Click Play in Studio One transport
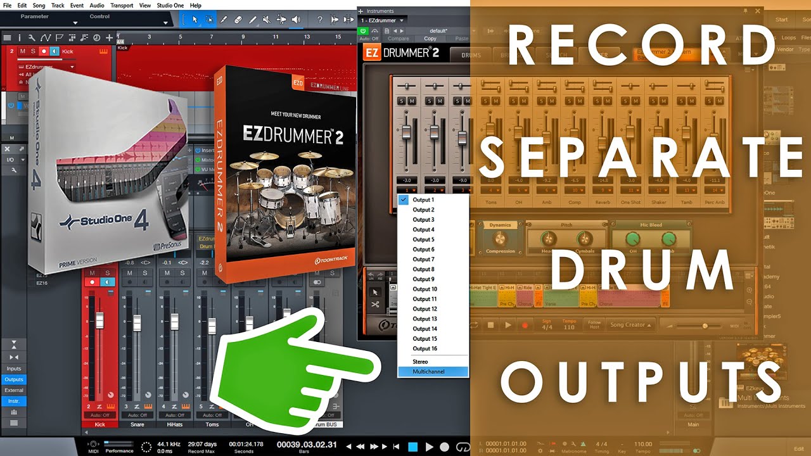Image resolution: width=811 pixels, height=456 pixels. [429, 447]
